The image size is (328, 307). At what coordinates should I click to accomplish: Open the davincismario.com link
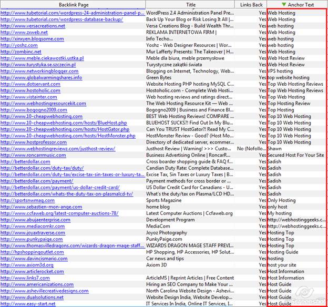34,259
